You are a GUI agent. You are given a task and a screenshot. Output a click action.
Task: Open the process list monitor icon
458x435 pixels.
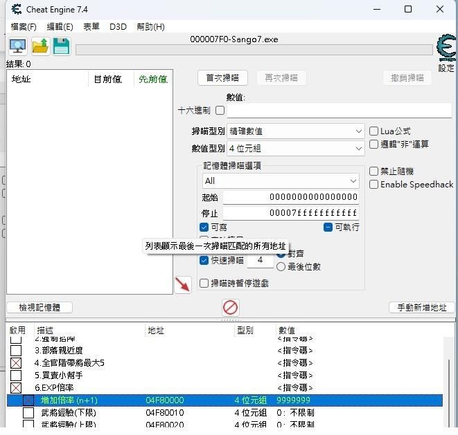click(18, 46)
